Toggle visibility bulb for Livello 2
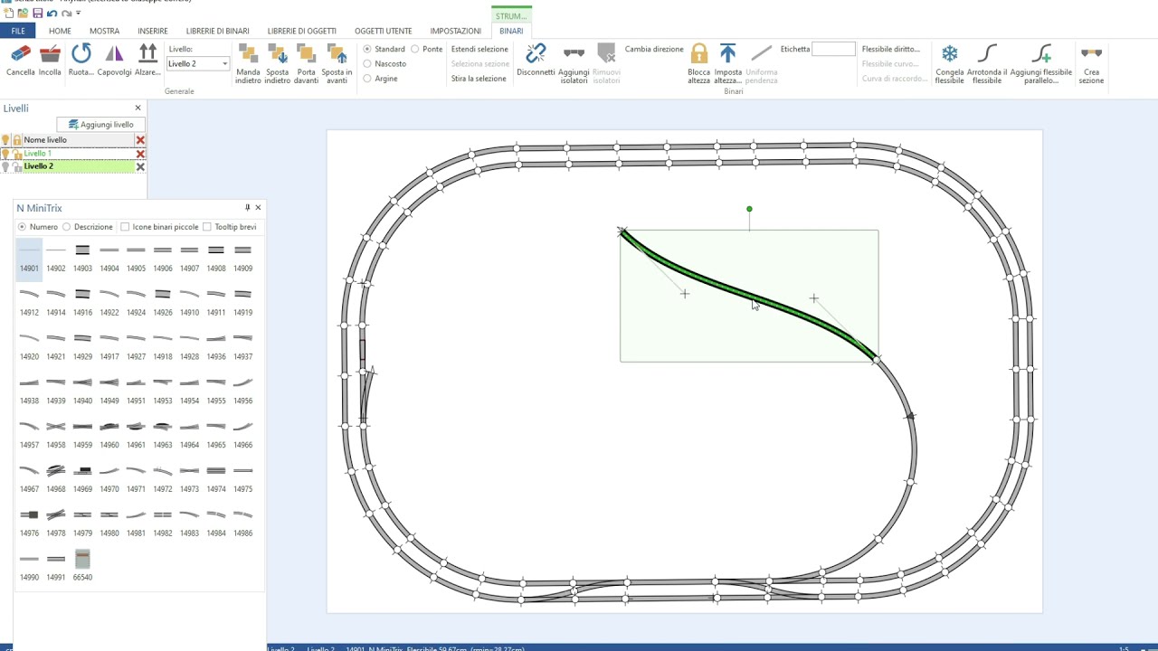Screen dimensions: 1158x651 point(5,166)
